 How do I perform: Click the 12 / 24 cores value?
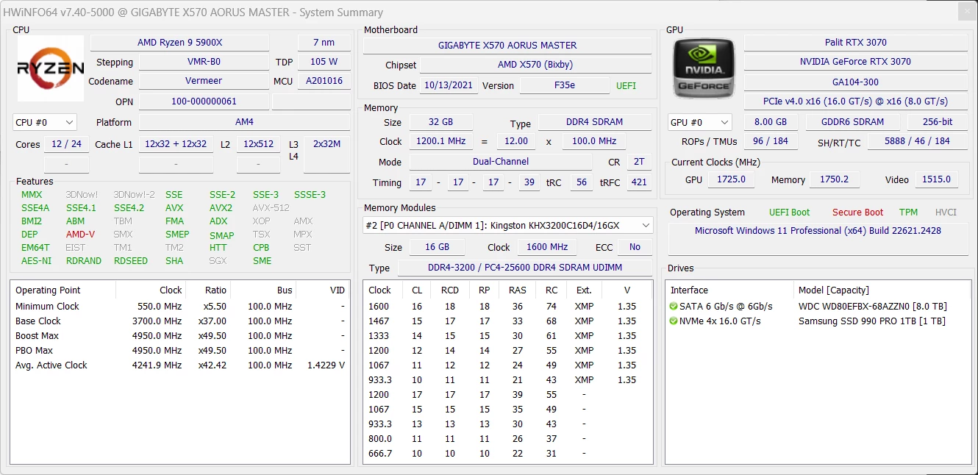coord(66,144)
